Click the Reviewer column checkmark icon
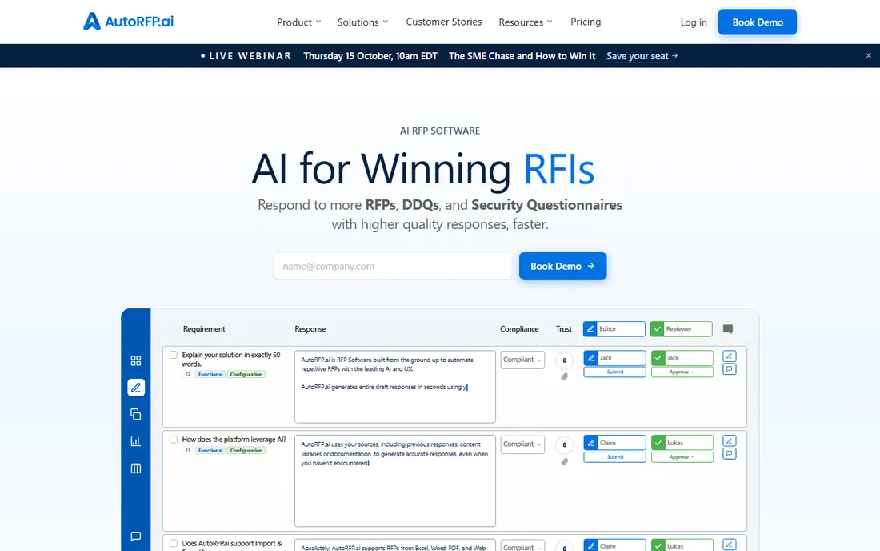880x551 pixels. pyautogui.click(x=657, y=329)
